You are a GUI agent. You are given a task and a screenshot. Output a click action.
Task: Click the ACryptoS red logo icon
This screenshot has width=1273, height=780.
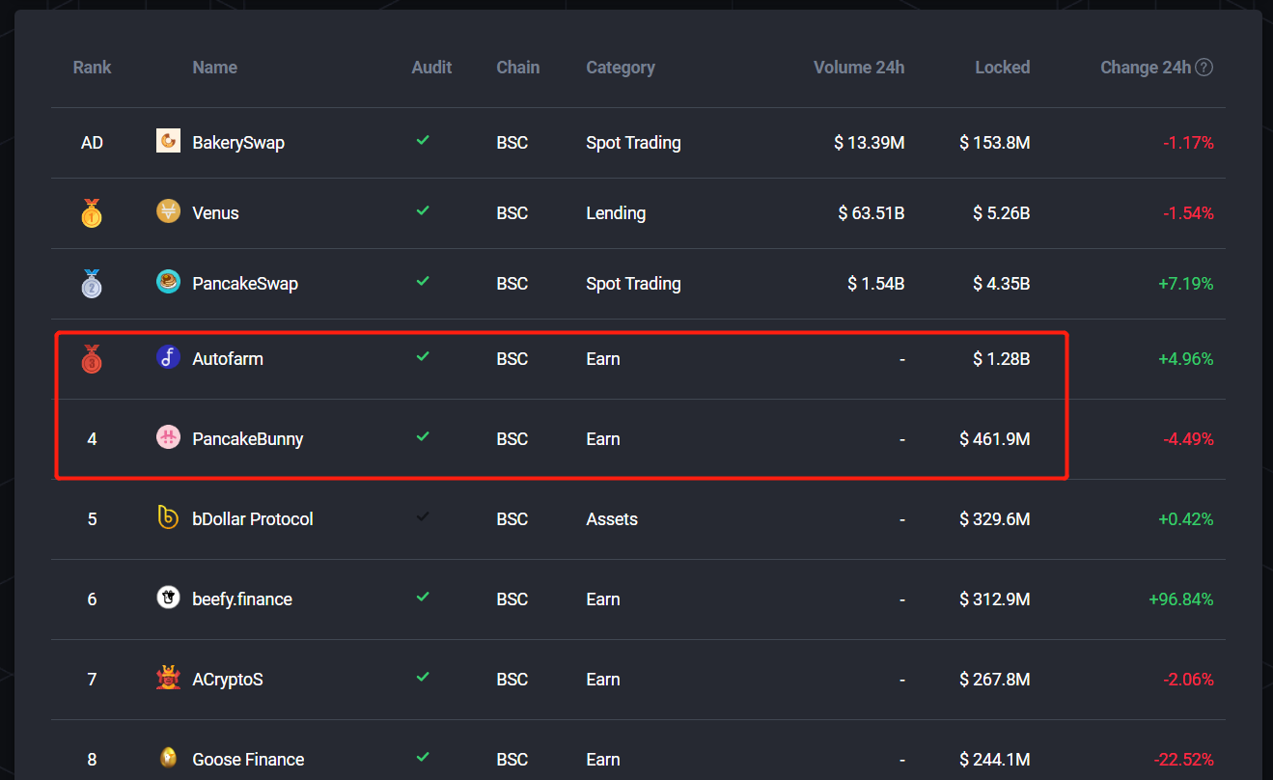click(x=168, y=679)
